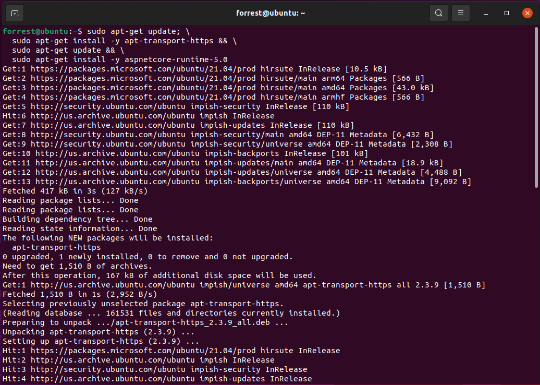Viewport: 540px width, 385px height.
Task: Click the Hit:1 packages.microsoft.com line
Action: 171,351
